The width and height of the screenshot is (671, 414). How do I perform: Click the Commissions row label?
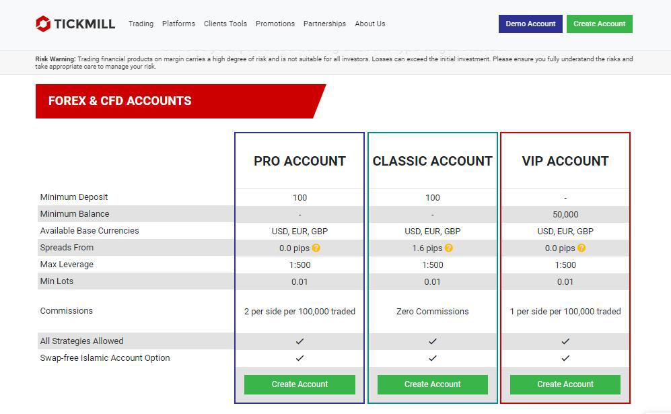pyautogui.click(x=67, y=311)
